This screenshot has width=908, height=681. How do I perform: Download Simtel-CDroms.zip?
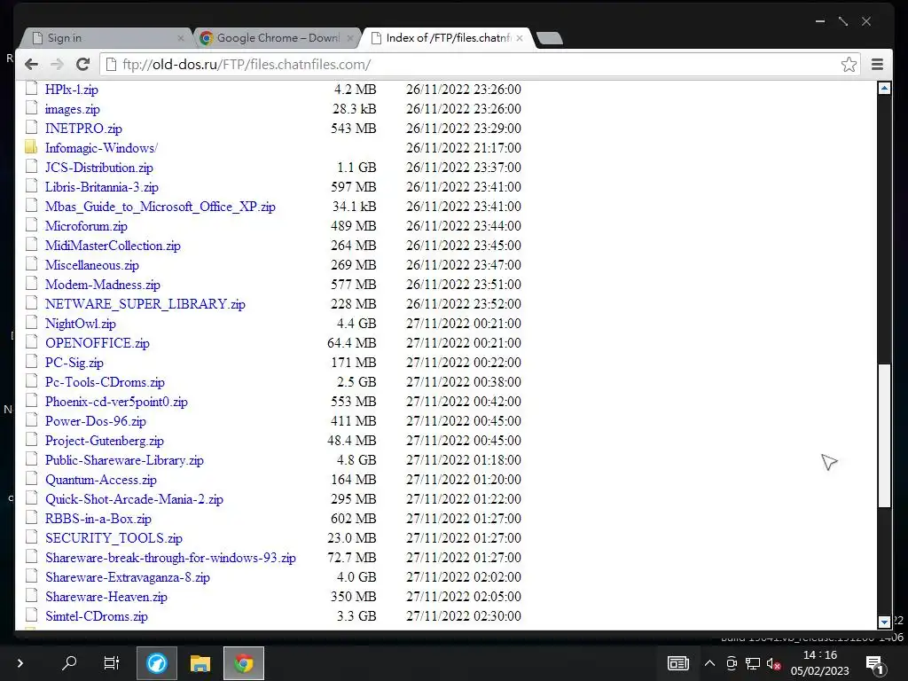coord(96,617)
